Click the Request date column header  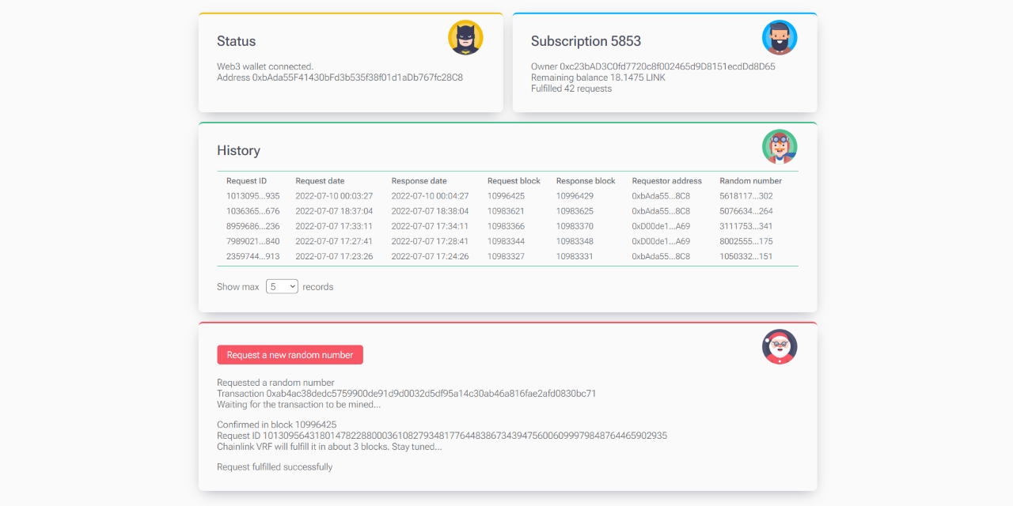pyautogui.click(x=320, y=181)
